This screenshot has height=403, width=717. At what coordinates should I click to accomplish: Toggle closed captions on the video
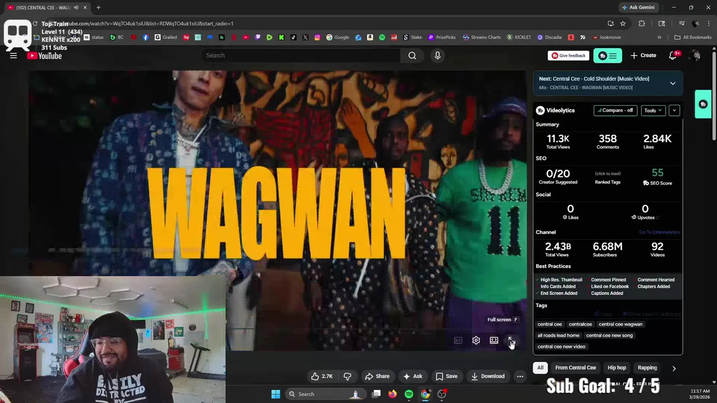[458, 340]
